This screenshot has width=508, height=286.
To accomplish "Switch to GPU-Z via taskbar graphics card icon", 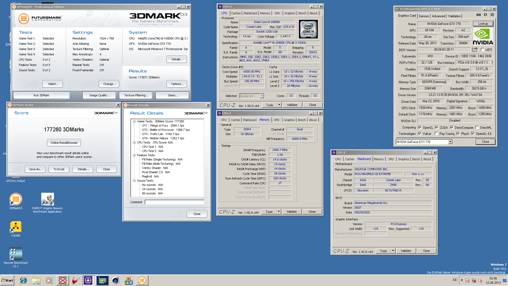I will click(x=102, y=280).
